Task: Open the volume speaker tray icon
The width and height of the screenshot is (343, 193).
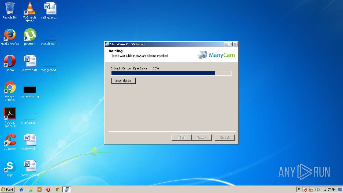Action: [318, 190]
